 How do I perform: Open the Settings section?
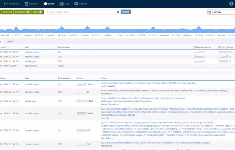[81, 4]
